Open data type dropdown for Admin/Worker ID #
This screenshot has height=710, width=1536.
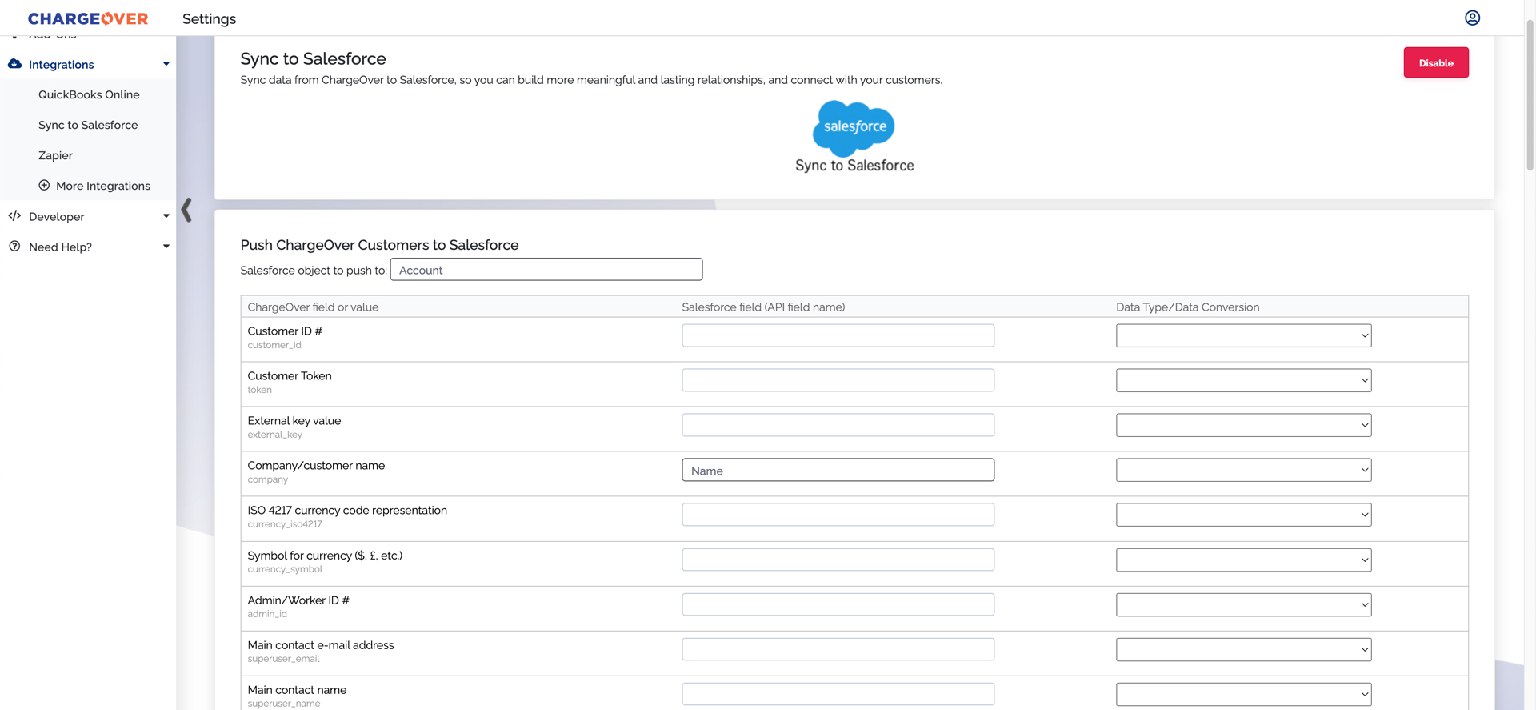[1244, 604]
